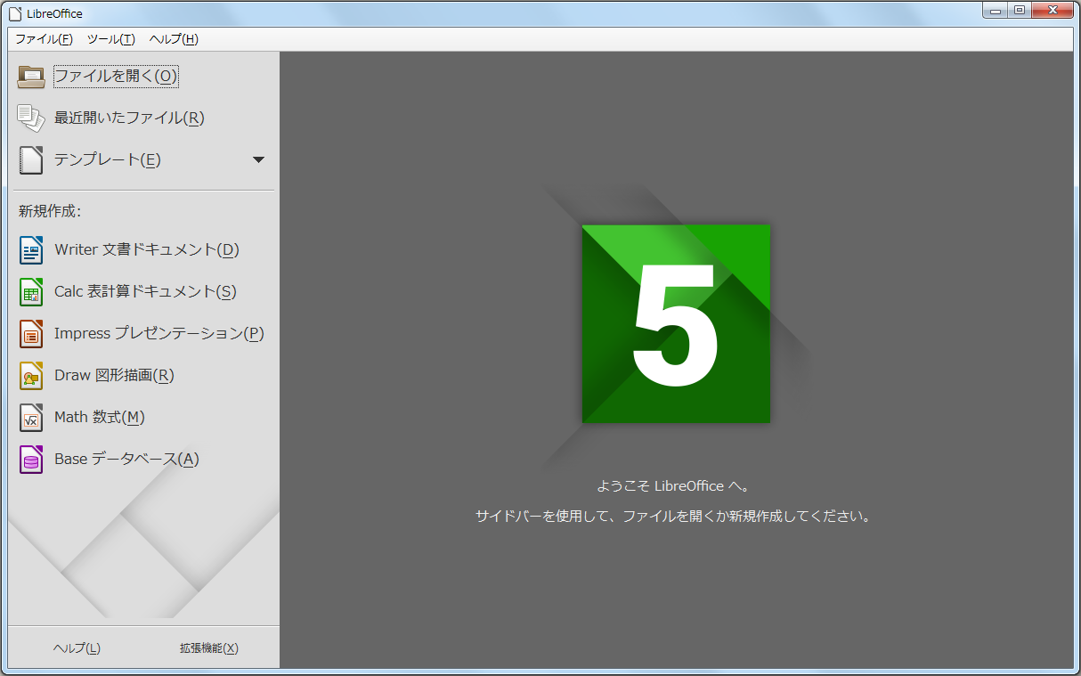Open the ファイル(F) menu
This screenshot has width=1081, height=676.
point(44,39)
